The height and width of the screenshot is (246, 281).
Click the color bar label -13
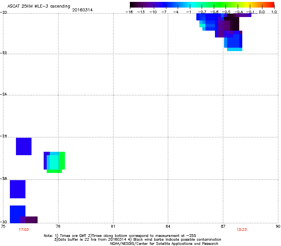click(141, 12)
